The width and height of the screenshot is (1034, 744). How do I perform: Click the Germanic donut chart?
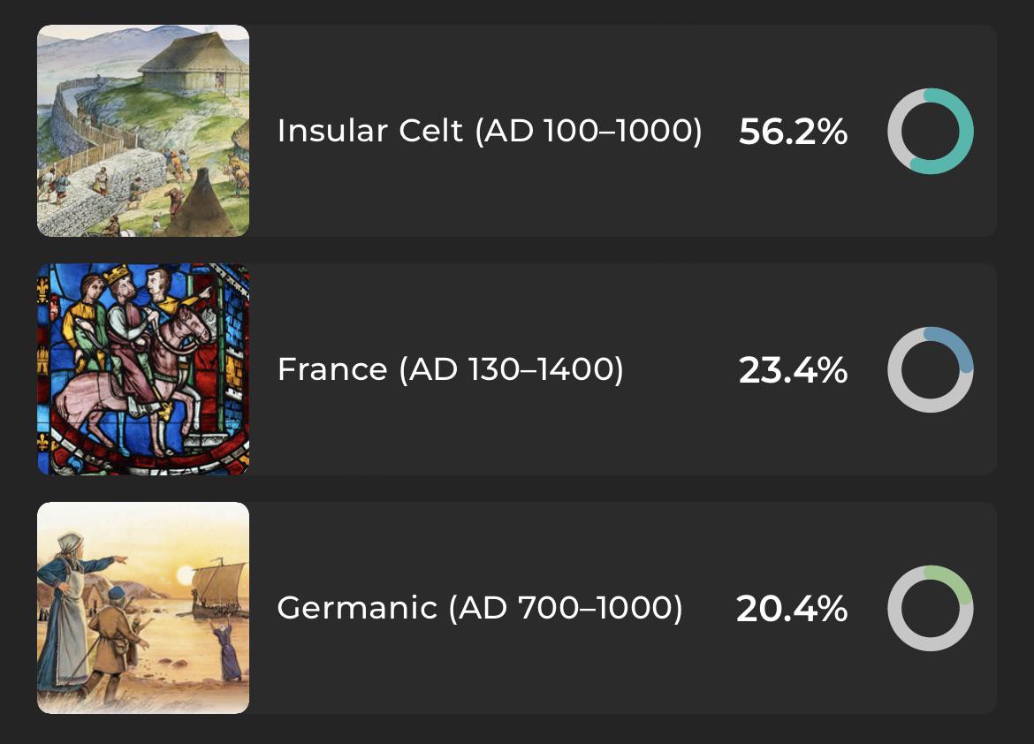(x=930, y=608)
